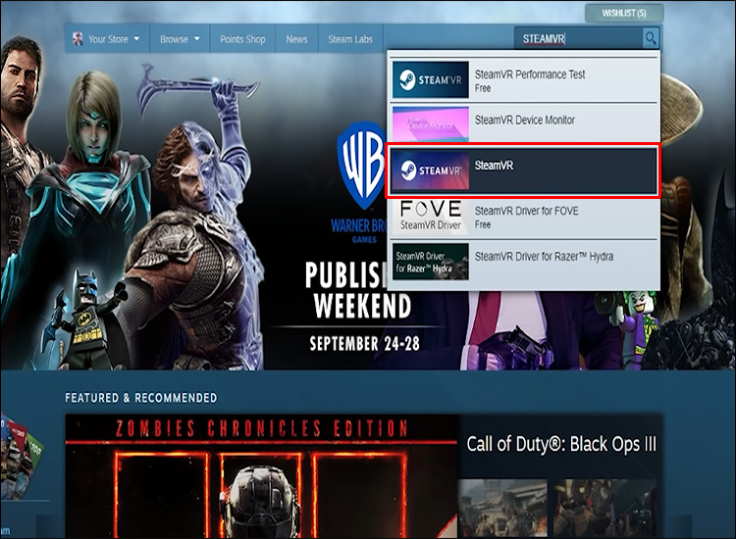The height and width of the screenshot is (539, 736).
Task: Click the gift cards image on left
Action: click(22, 456)
